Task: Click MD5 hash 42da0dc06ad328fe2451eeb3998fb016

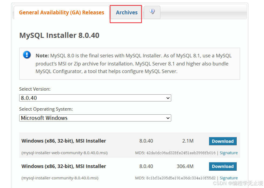Action: pos(181,153)
